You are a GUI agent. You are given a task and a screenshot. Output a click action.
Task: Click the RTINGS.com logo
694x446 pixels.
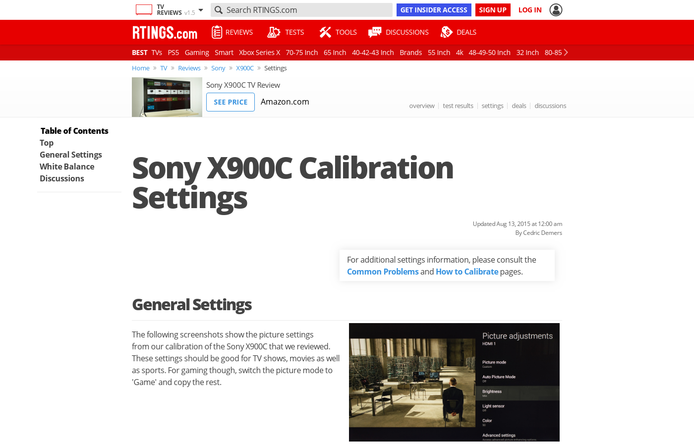(x=165, y=33)
